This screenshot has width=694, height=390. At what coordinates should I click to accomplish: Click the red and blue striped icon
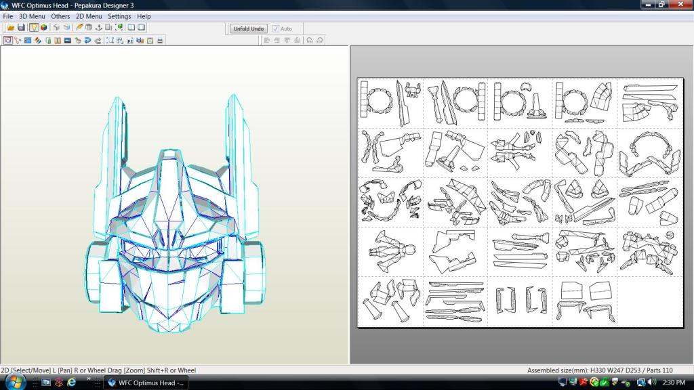(x=38, y=40)
